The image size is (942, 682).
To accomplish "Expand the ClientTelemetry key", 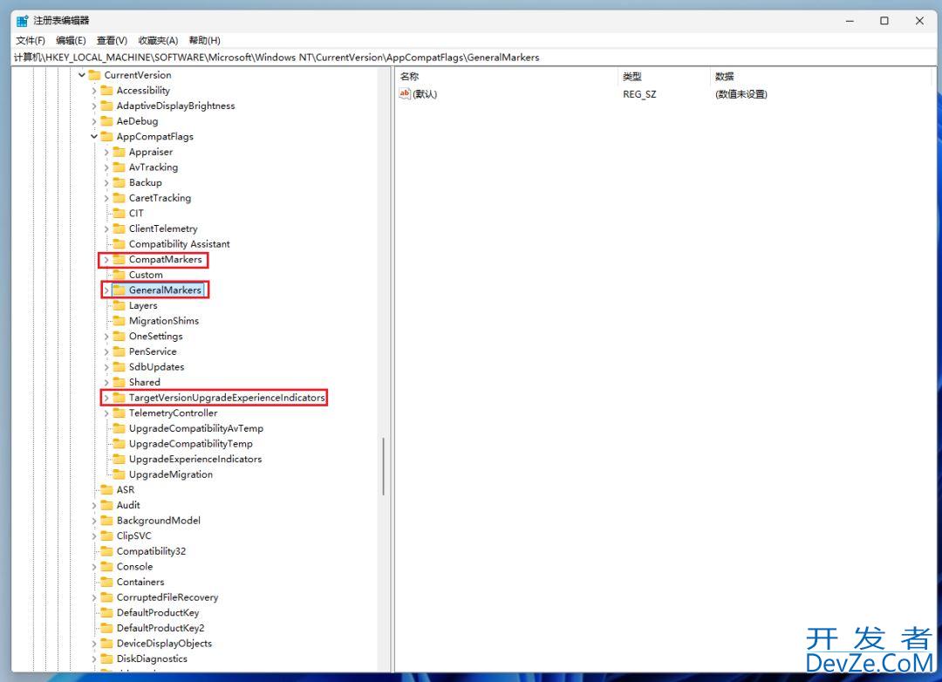I will pos(106,229).
